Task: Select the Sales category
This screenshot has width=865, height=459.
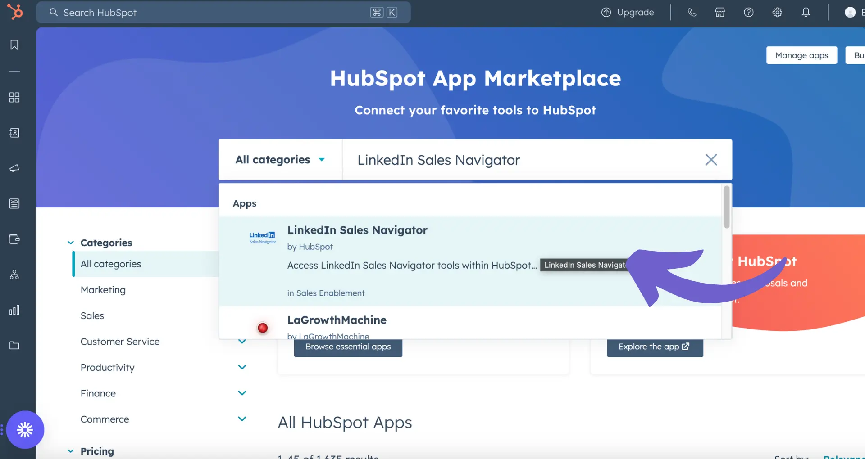Action: pyautogui.click(x=92, y=316)
